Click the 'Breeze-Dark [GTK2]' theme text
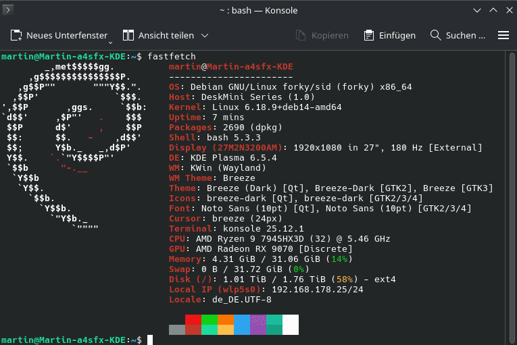This screenshot has height=345, width=517. point(363,188)
